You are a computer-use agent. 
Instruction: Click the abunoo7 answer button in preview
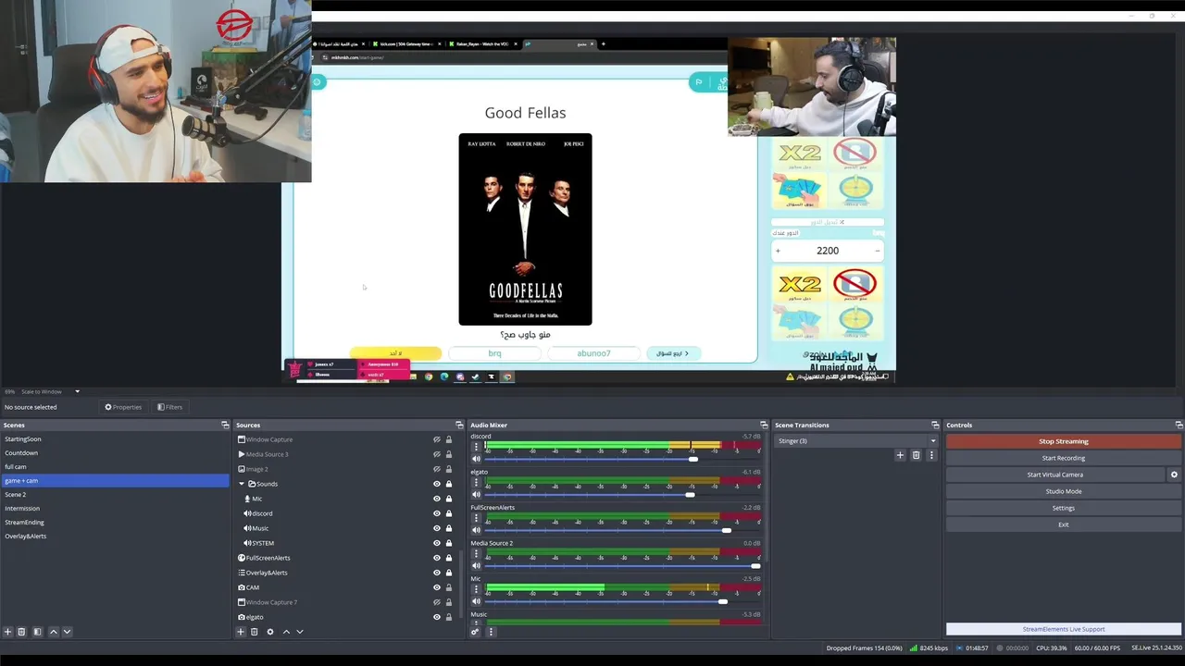point(593,353)
